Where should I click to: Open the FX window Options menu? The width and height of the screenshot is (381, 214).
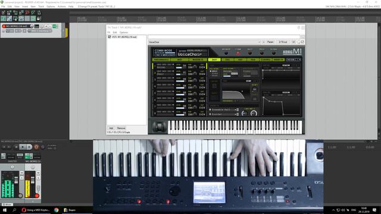point(124,32)
